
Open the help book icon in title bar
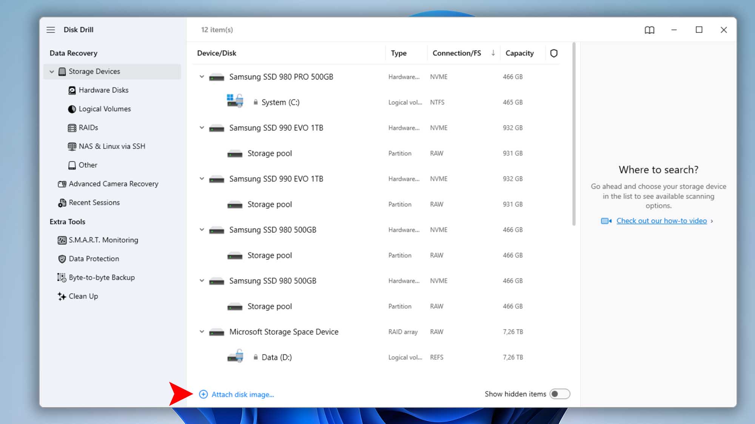pyautogui.click(x=649, y=30)
